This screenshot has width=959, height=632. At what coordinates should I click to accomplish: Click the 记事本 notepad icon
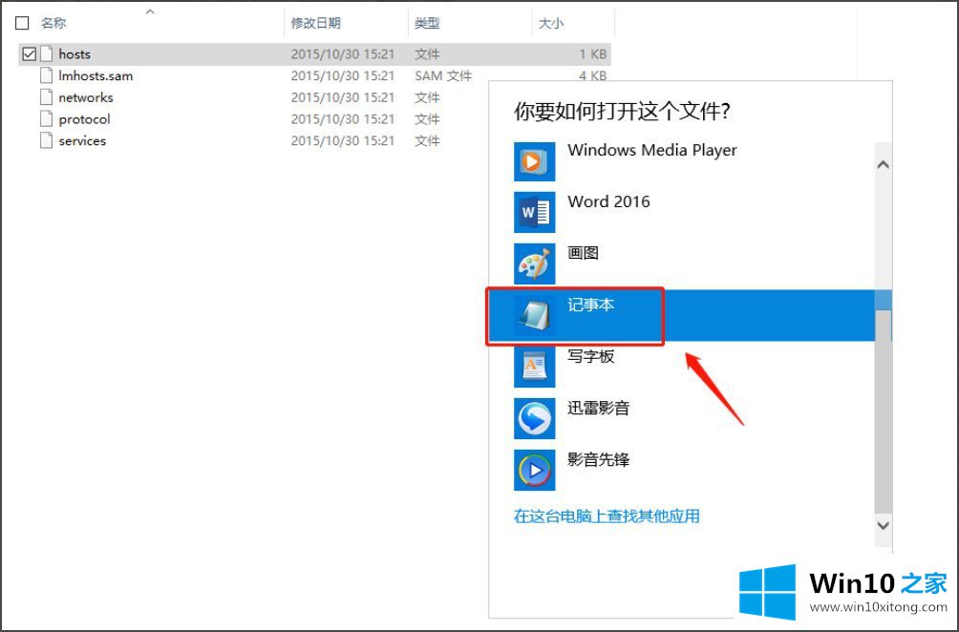535,315
